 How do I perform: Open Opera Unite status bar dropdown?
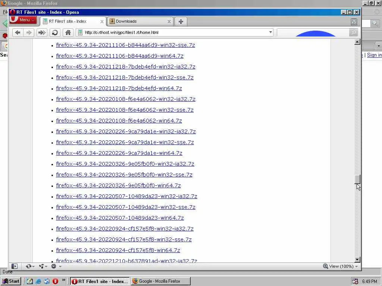pos(43,266)
